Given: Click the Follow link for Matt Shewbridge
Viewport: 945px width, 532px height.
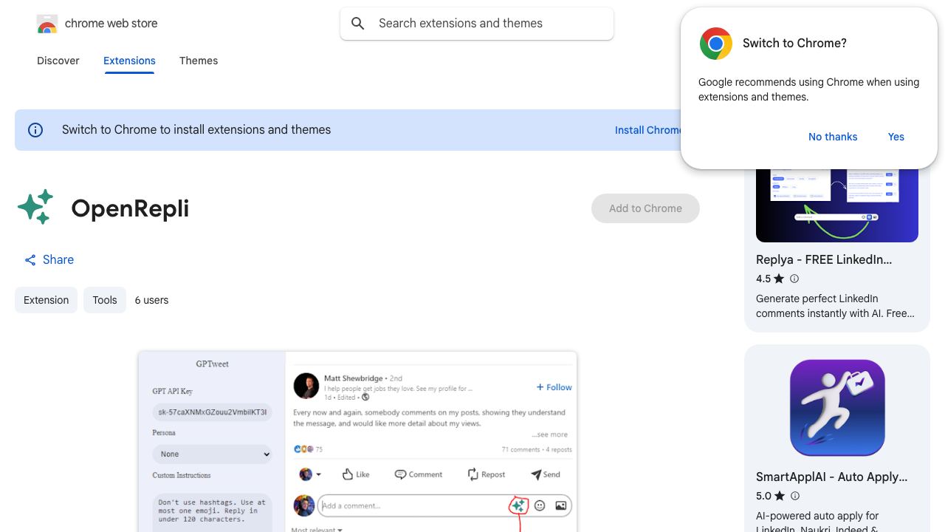Looking at the screenshot, I should tap(554, 387).
